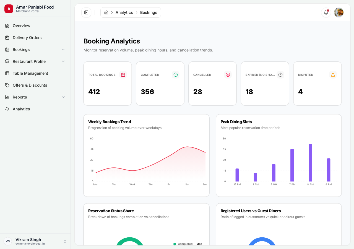Open the notifications bell
The image size is (354, 249).
point(326,12)
